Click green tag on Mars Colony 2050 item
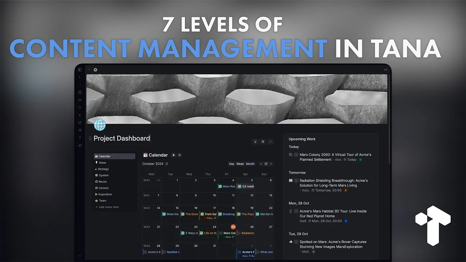The width and height of the screenshot is (466, 262). (360, 159)
